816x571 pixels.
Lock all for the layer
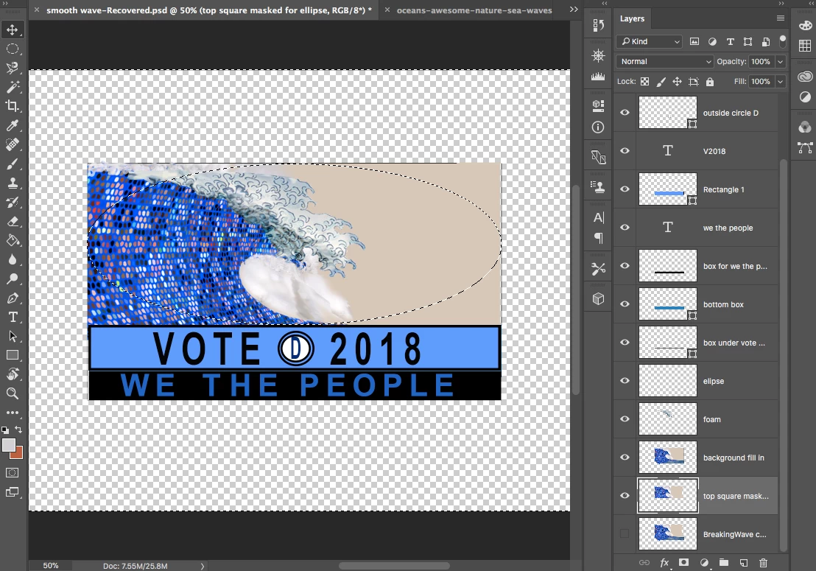[x=710, y=82]
